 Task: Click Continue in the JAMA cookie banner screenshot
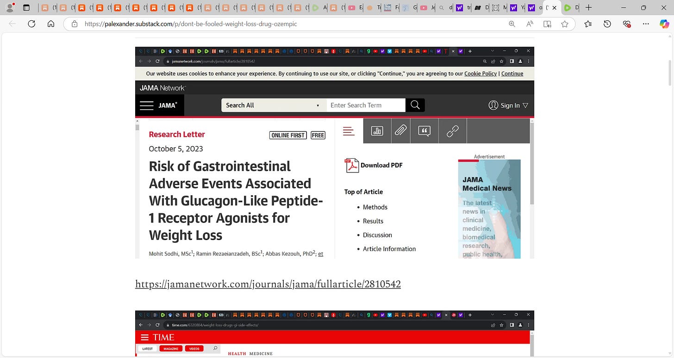512,74
